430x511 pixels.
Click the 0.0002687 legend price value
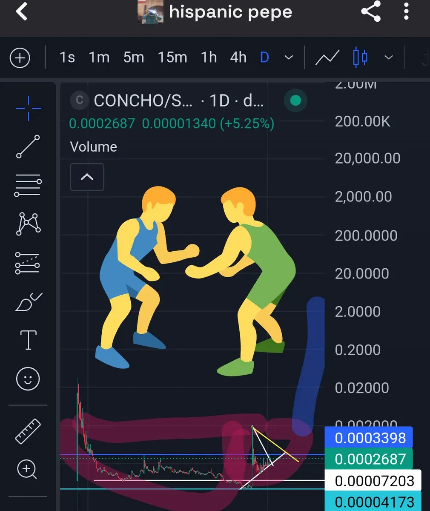tap(102, 124)
